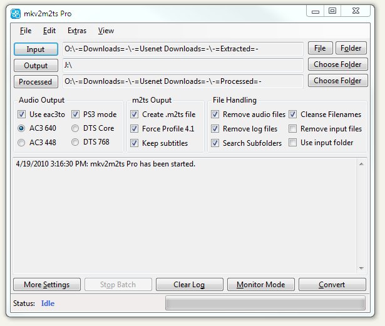Toggle Search Subfolders checkbox
The width and height of the screenshot is (385, 326).
coord(215,143)
